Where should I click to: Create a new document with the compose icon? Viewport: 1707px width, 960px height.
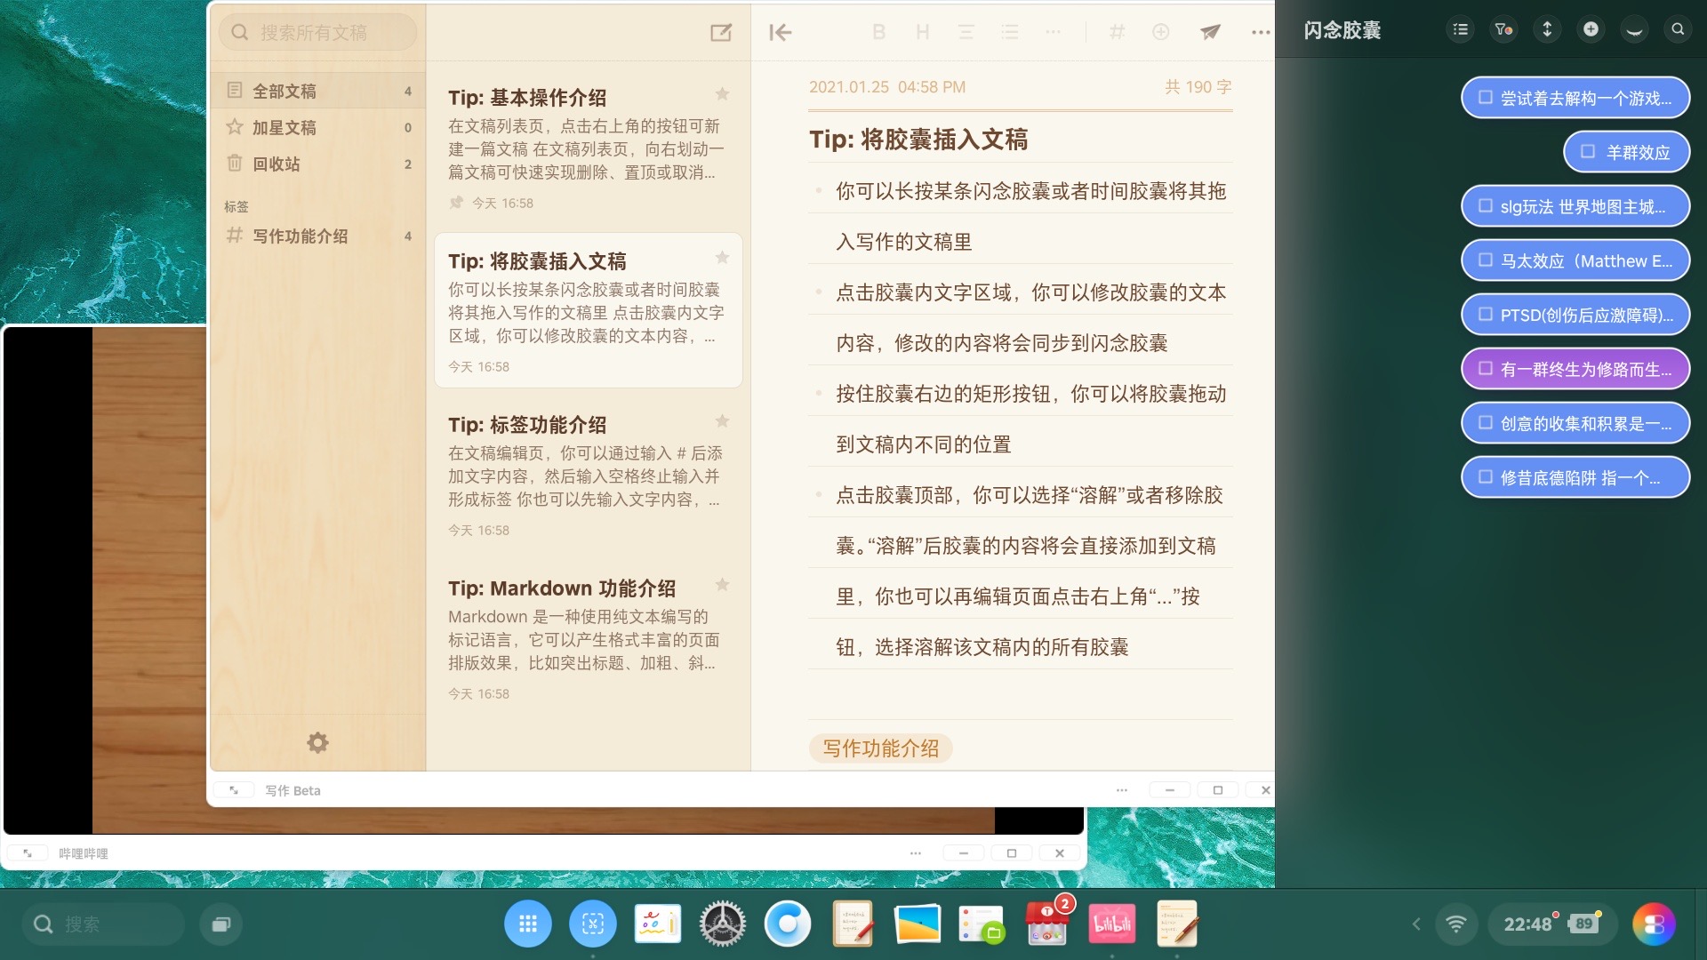click(721, 33)
